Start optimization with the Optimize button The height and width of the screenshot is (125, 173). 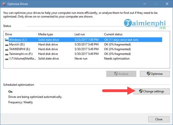tap(155, 74)
